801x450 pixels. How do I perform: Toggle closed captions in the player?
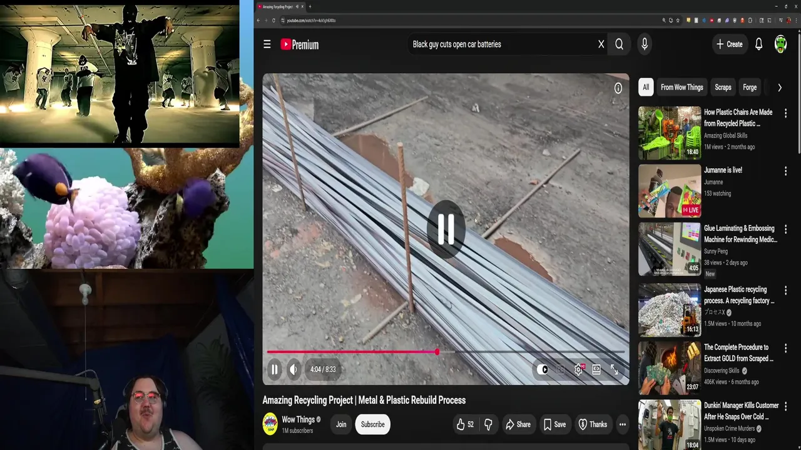tap(561, 369)
